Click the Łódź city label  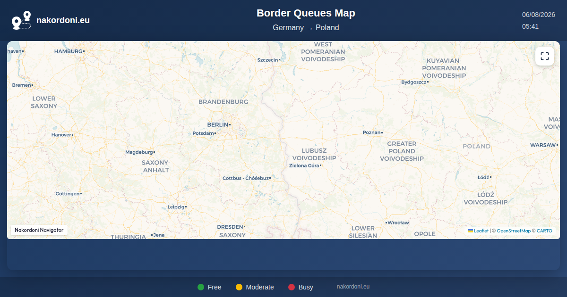coord(483,177)
